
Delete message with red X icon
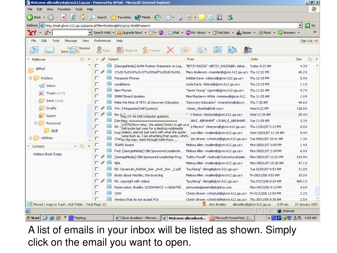(x=170, y=50)
